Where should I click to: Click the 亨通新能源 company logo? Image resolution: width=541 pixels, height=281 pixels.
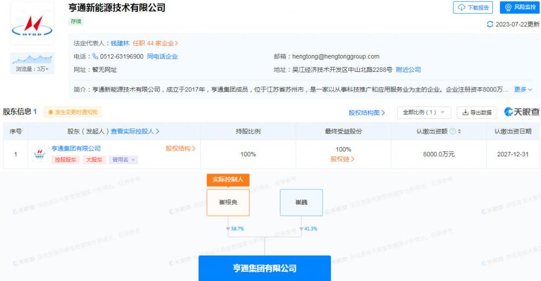point(32,23)
